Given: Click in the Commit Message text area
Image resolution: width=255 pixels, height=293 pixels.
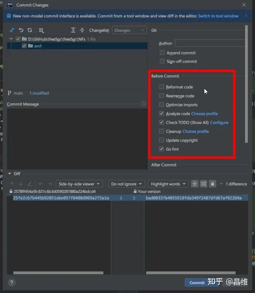Looking at the screenshot, I should [x=77, y=139].
